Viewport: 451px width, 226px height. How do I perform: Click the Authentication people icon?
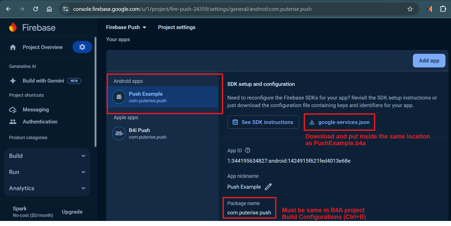(13, 122)
